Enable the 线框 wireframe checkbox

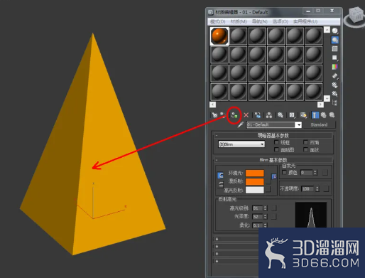[x=276, y=142]
